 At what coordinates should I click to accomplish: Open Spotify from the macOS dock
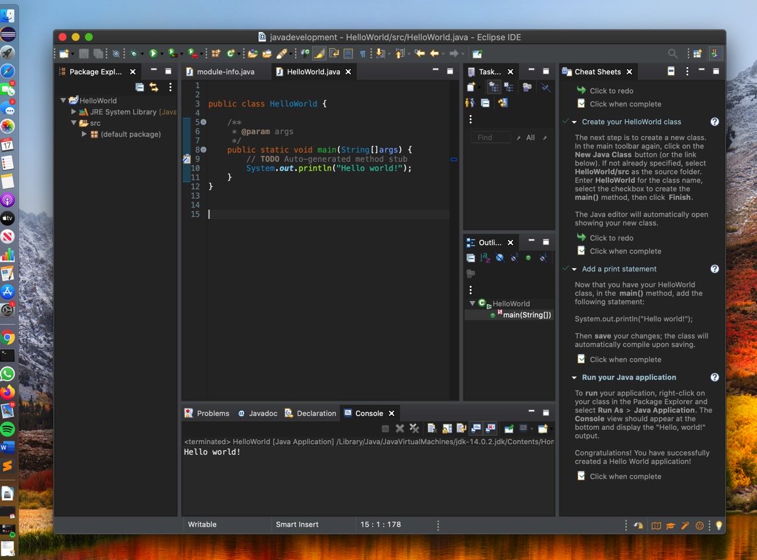click(x=8, y=429)
